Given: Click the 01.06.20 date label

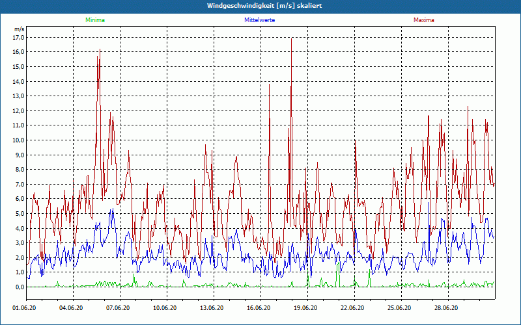Looking at the screenshot, I should click(24, 308).
